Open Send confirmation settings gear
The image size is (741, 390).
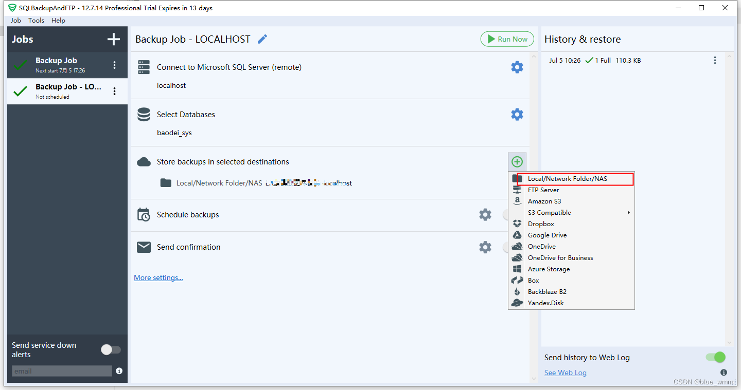tap(485, 247)
